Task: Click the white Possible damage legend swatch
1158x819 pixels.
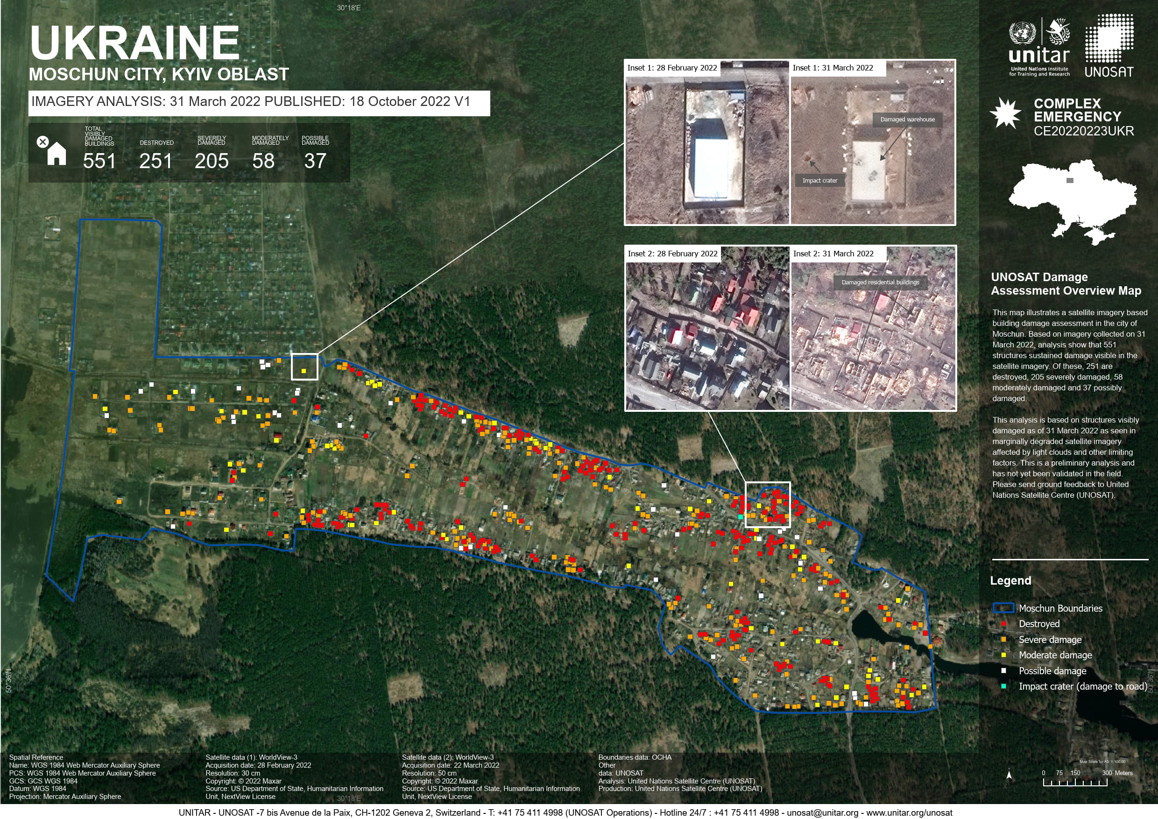Action: coord(1003,671)
